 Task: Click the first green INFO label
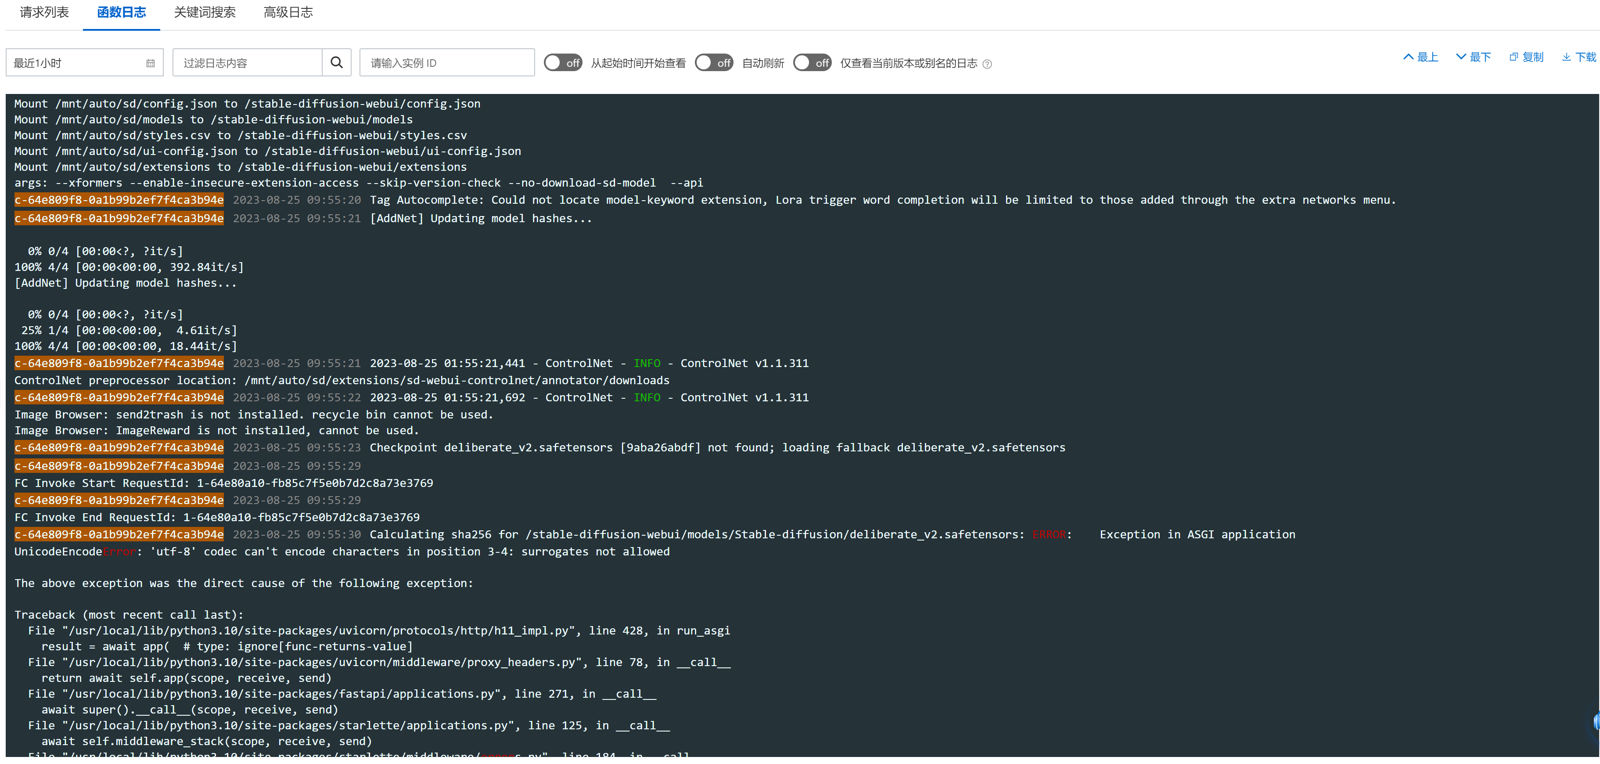click(x=647, y=364)
